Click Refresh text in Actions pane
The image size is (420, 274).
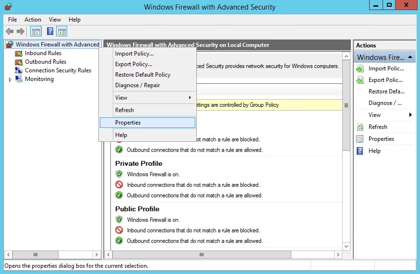coord(378,127)
